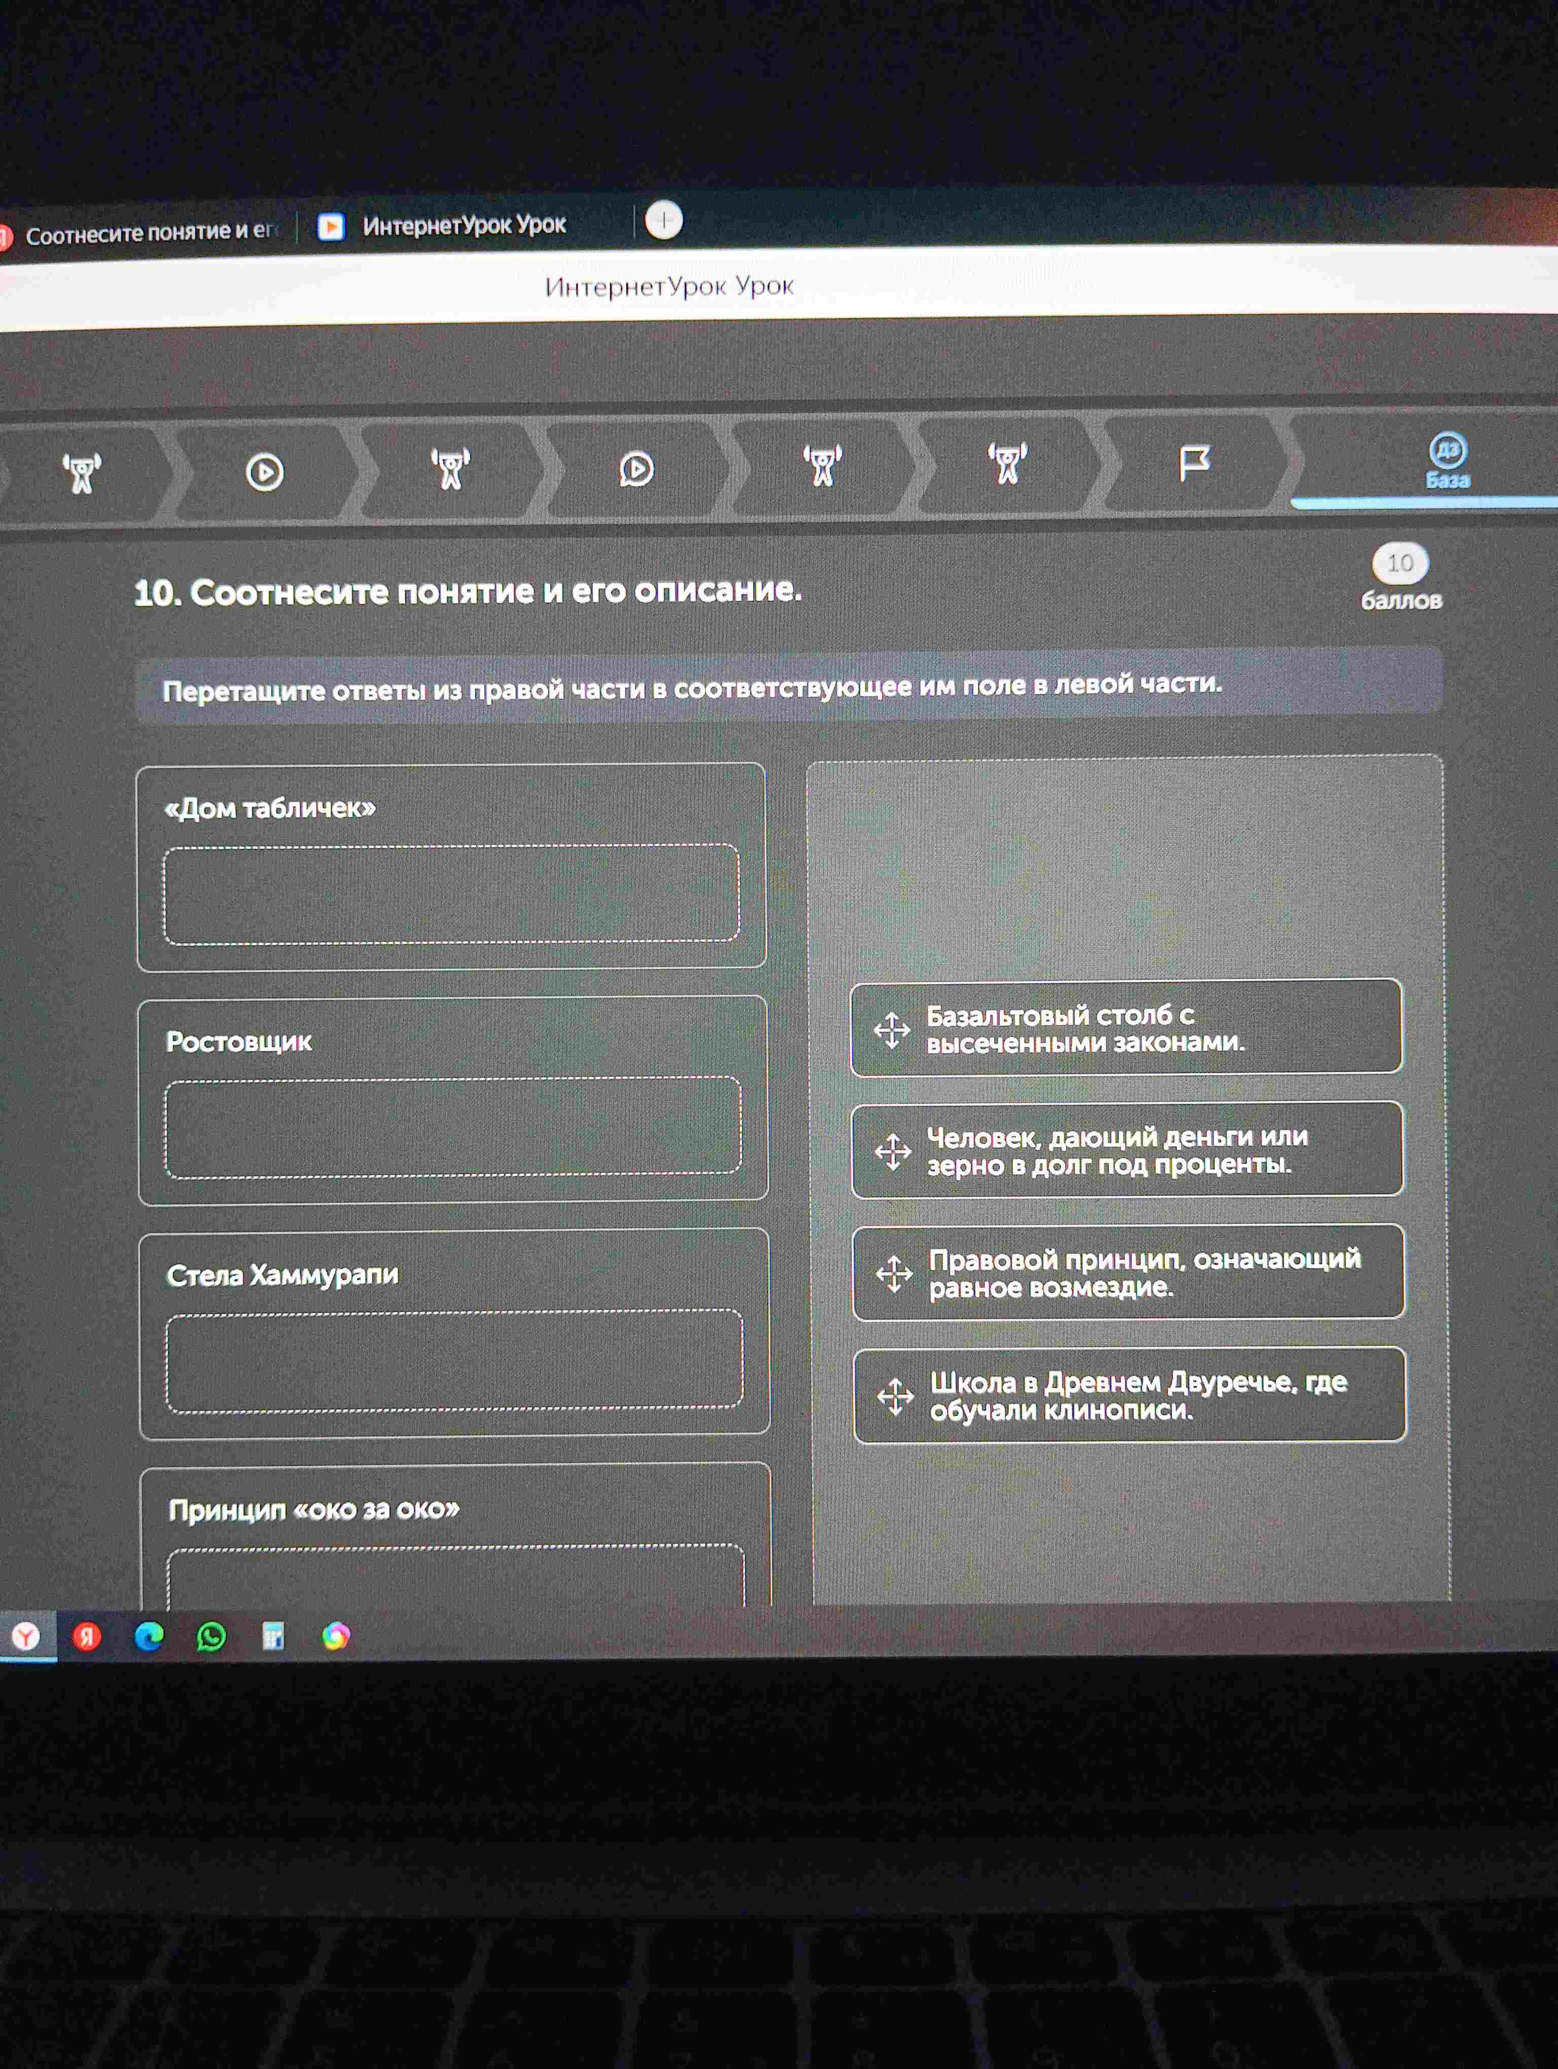Click the 10 баллов score badge

[1400, 577]
